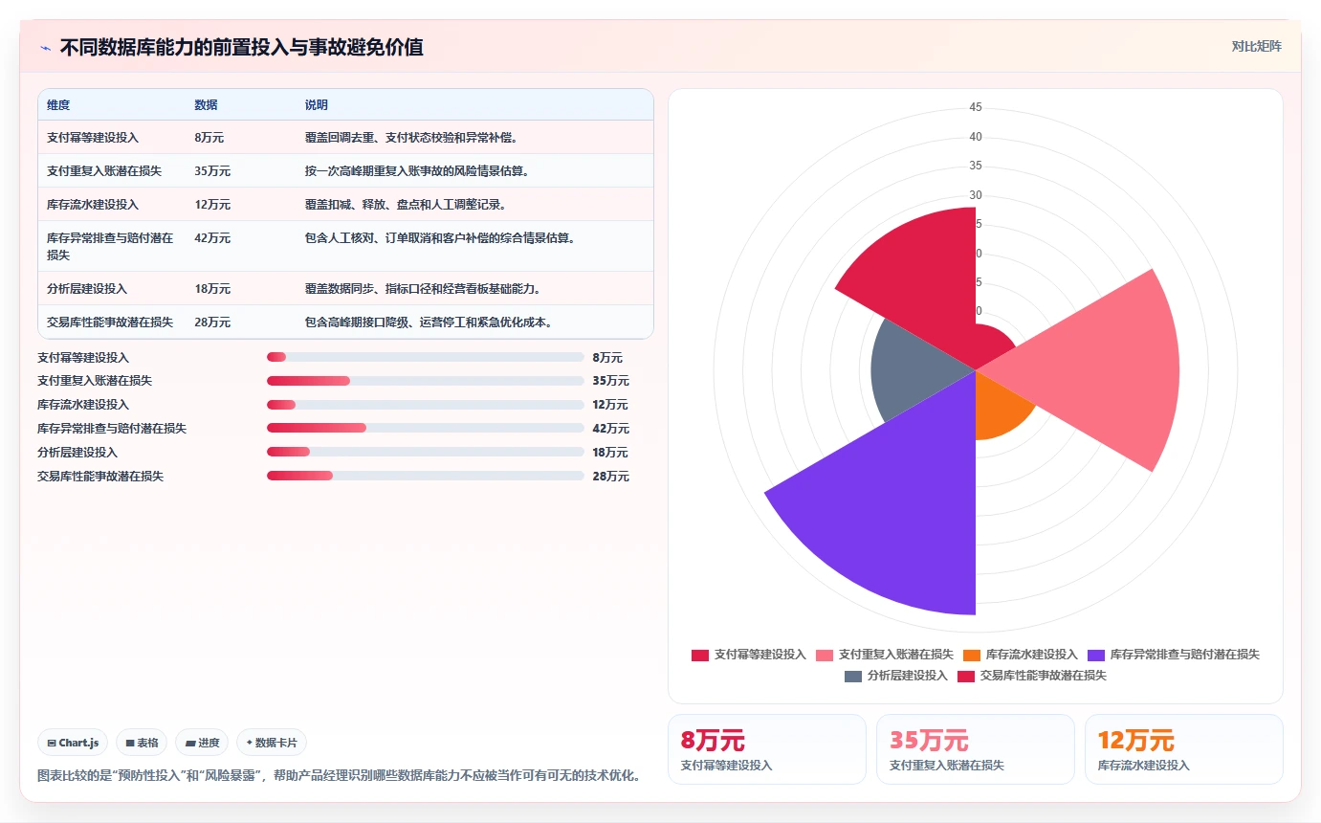Click the 支付重复入账潜在损失 progress bar

426,381
